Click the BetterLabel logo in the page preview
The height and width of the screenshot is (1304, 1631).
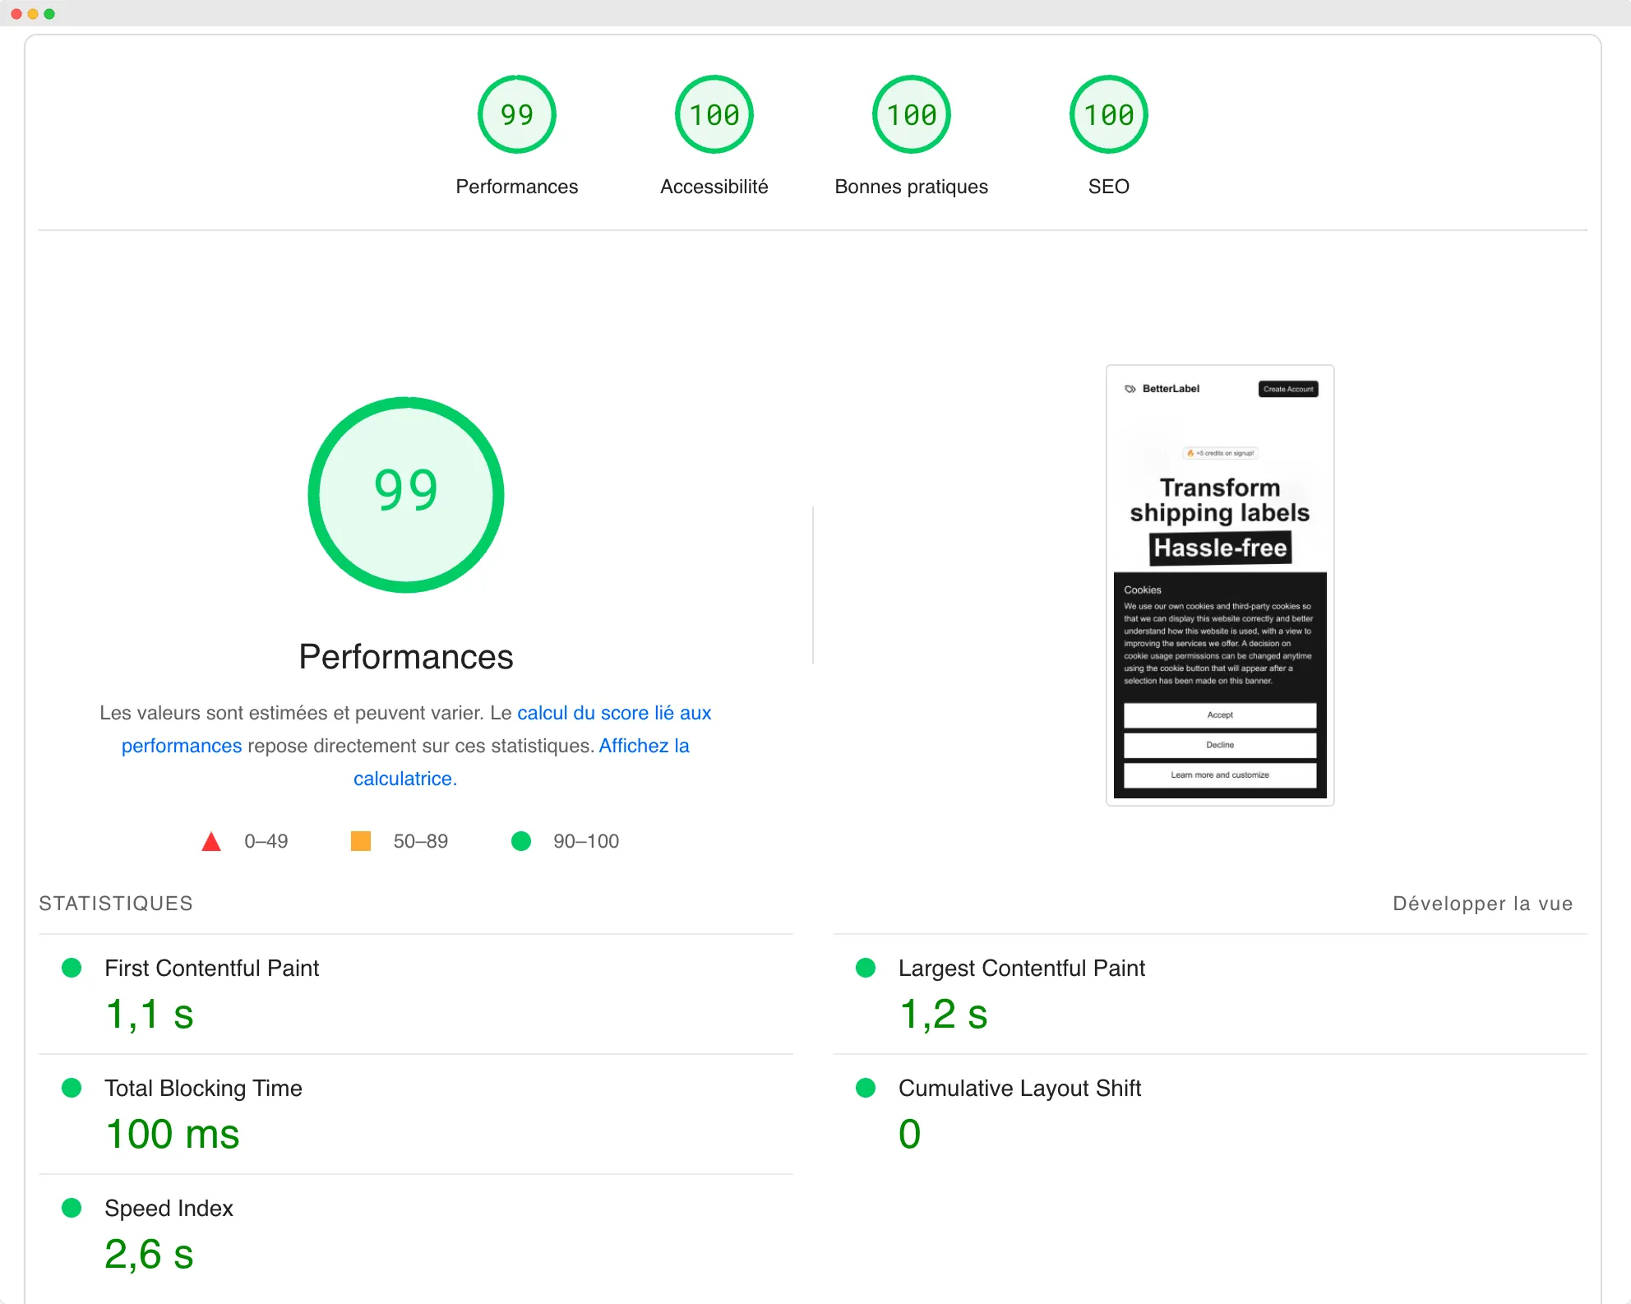(x=1161, y=389)
